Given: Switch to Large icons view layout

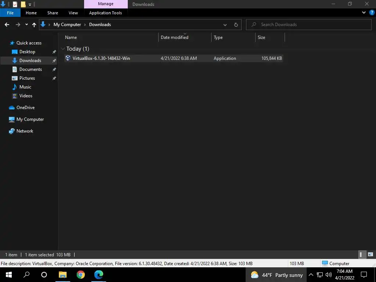Looking at the screenshot, I should [370, 254].
